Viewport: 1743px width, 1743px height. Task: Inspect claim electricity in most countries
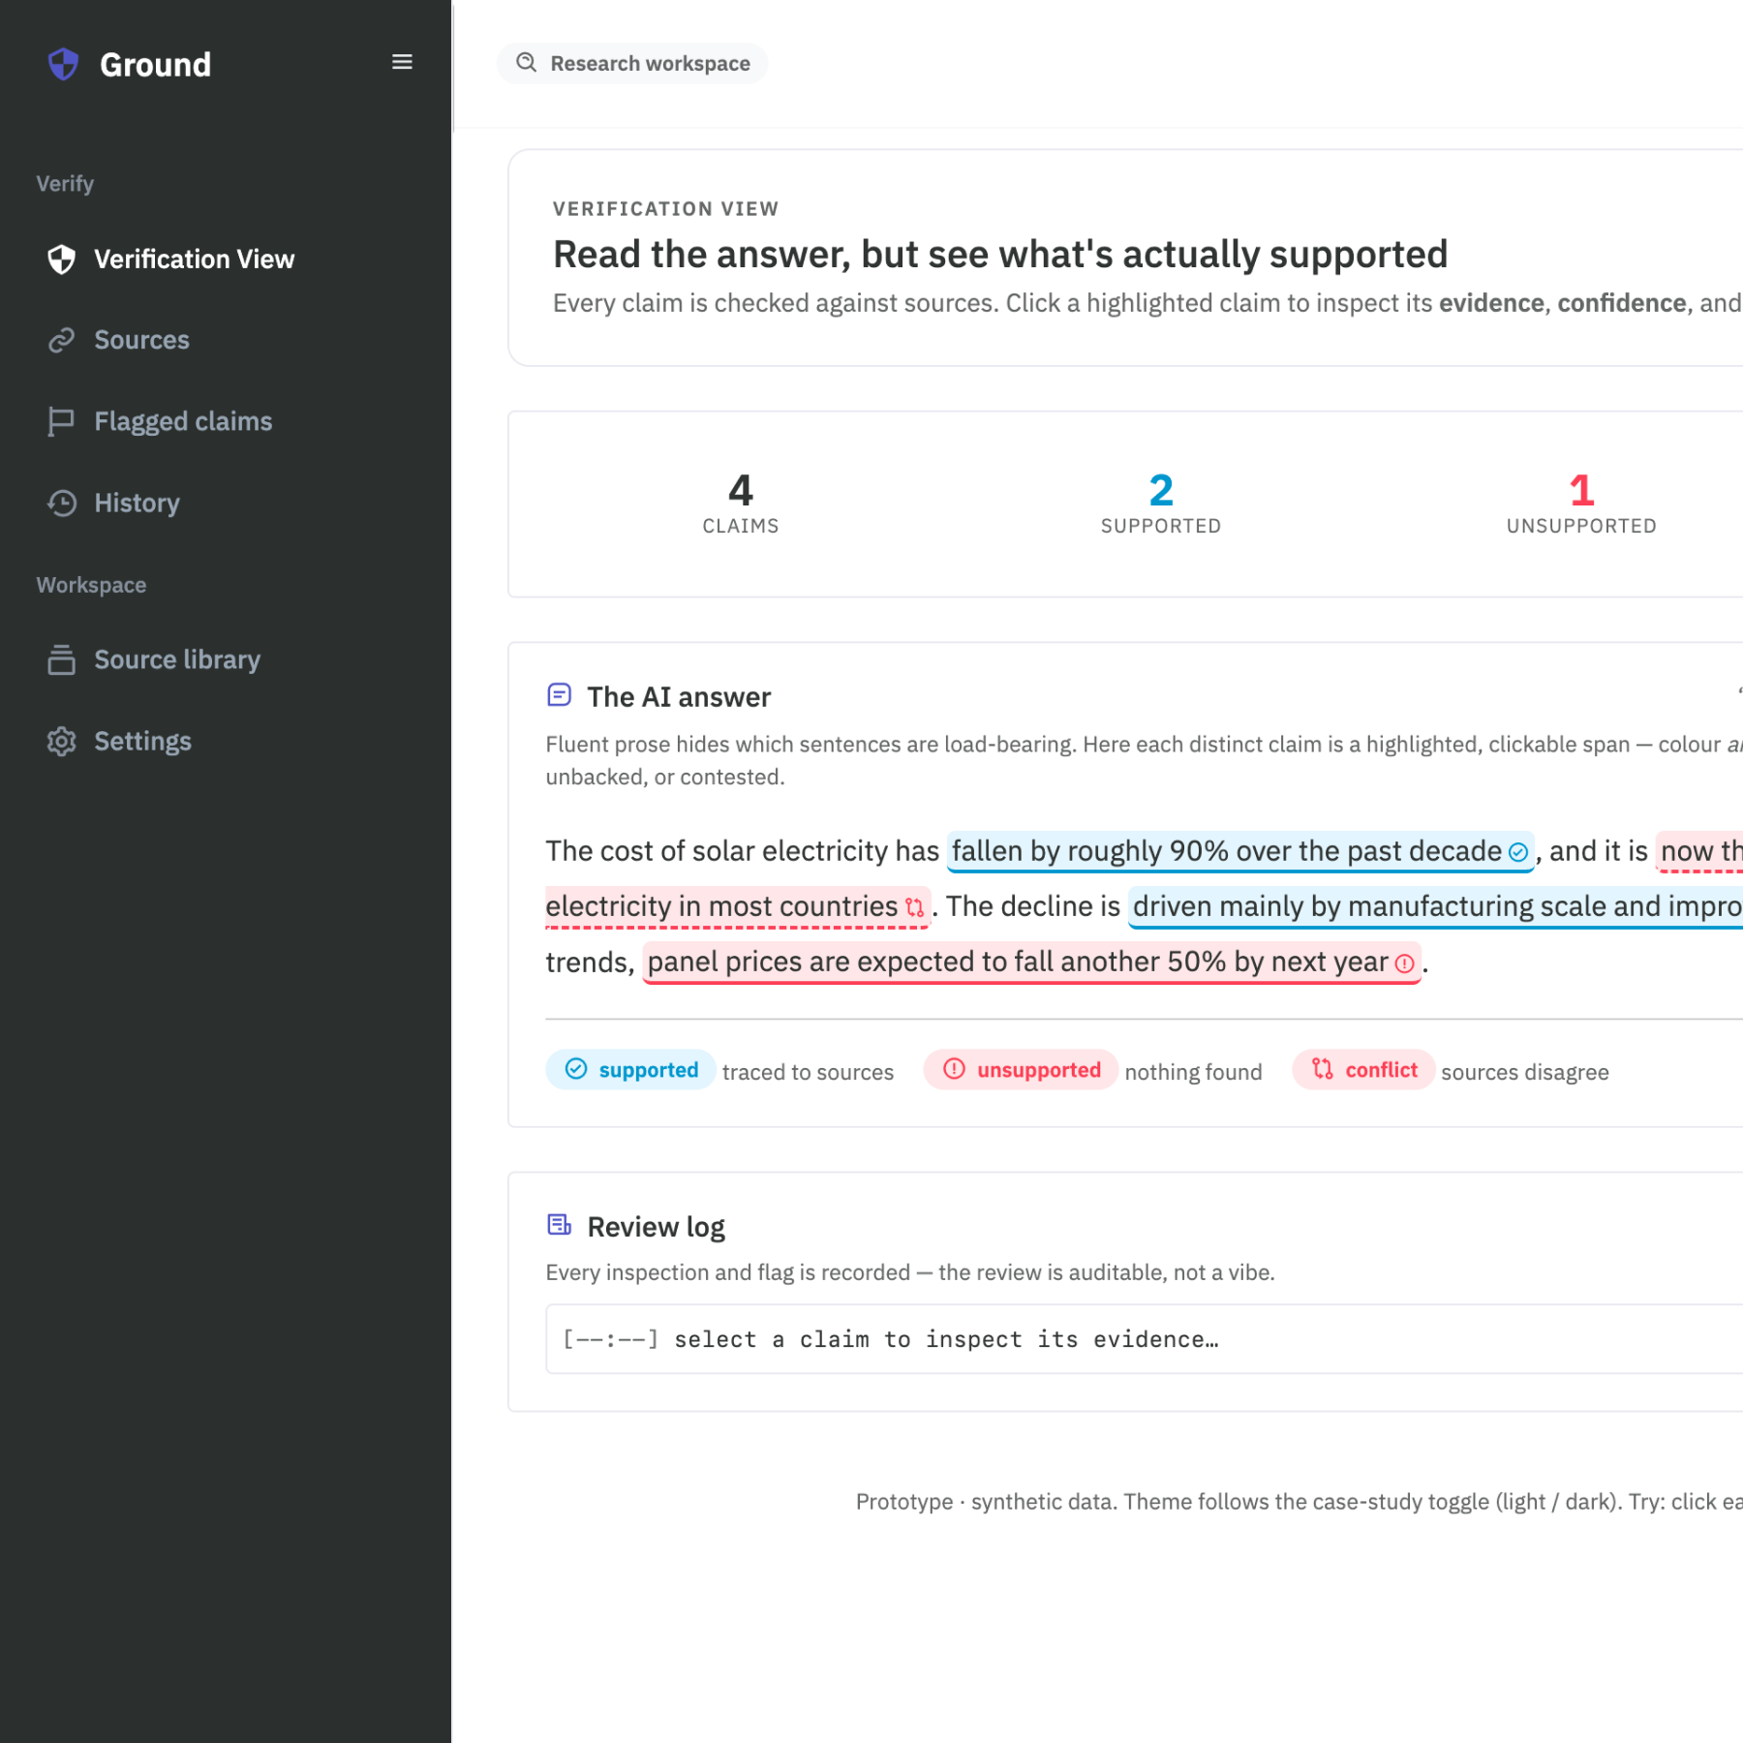pos(737,906)
